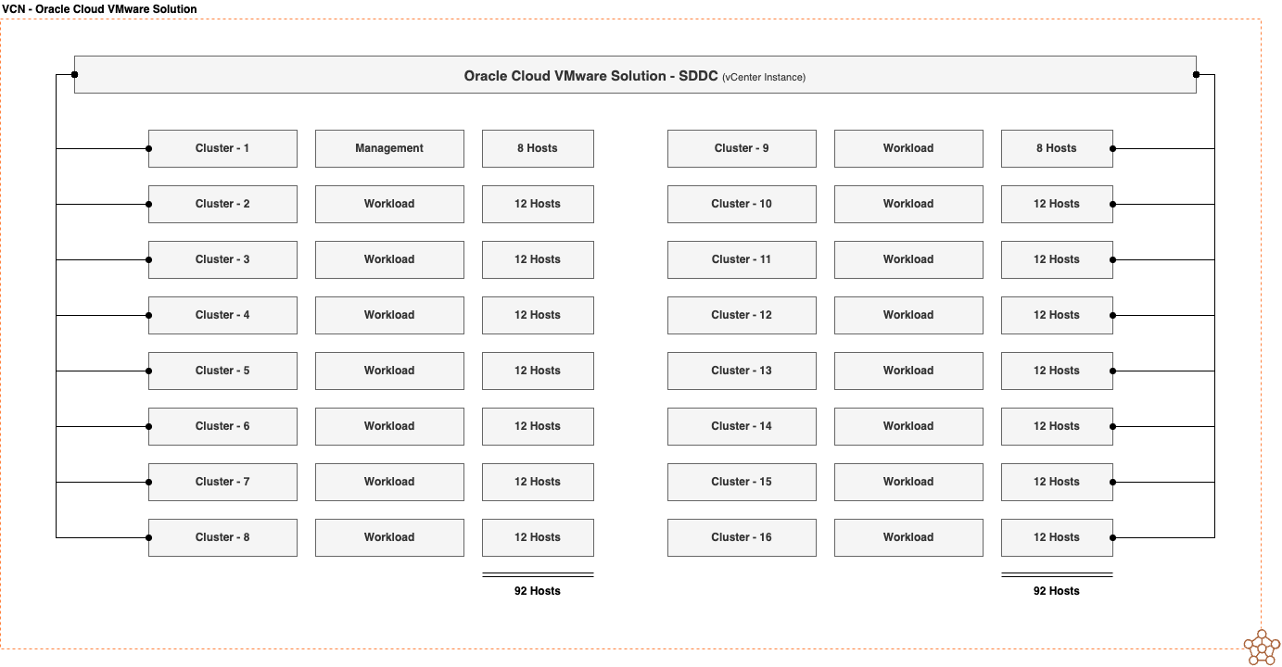Click the Management label box
The width and height of the screenshot is (1282, 667).
tap(389, 148)
